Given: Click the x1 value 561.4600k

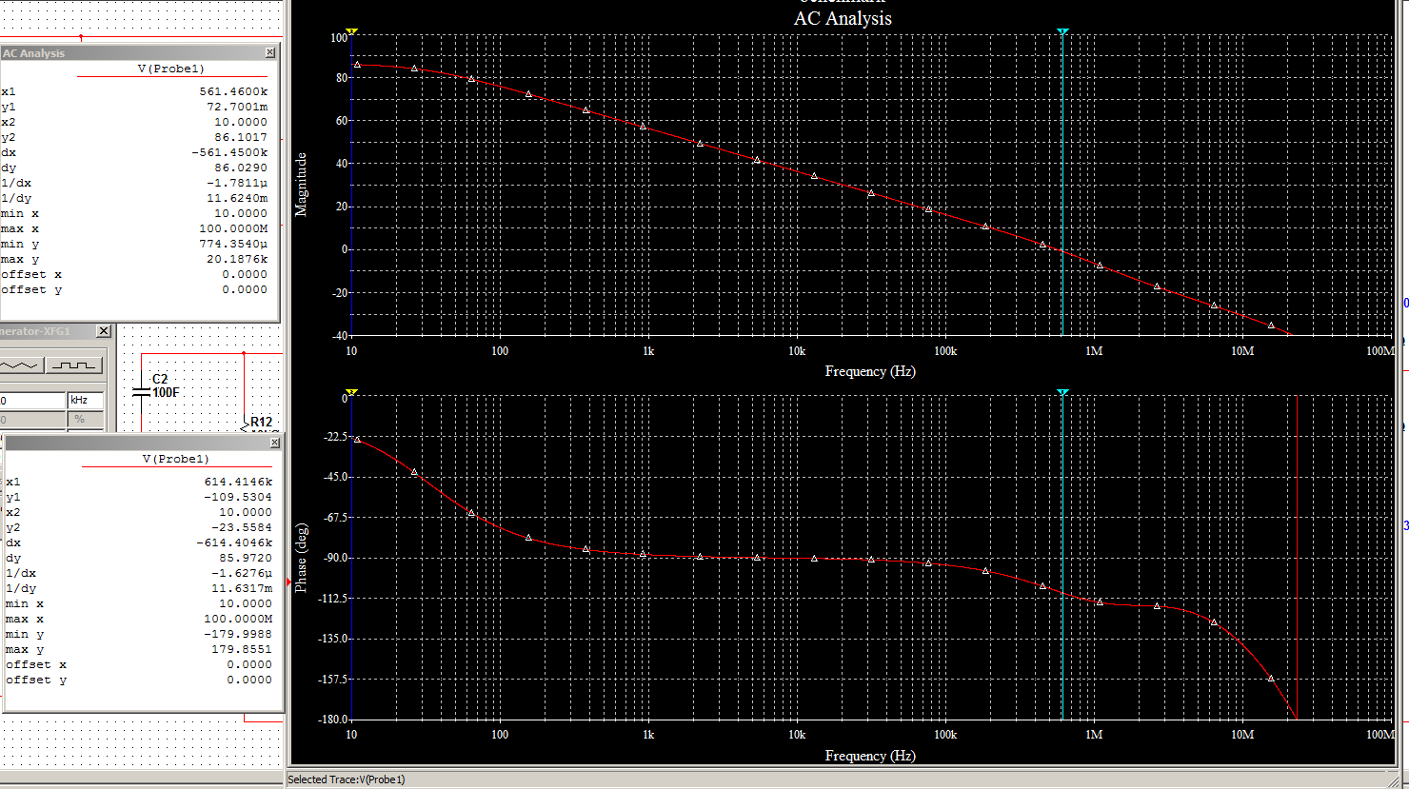Looking at the screenshot, I should click(233, 91).
